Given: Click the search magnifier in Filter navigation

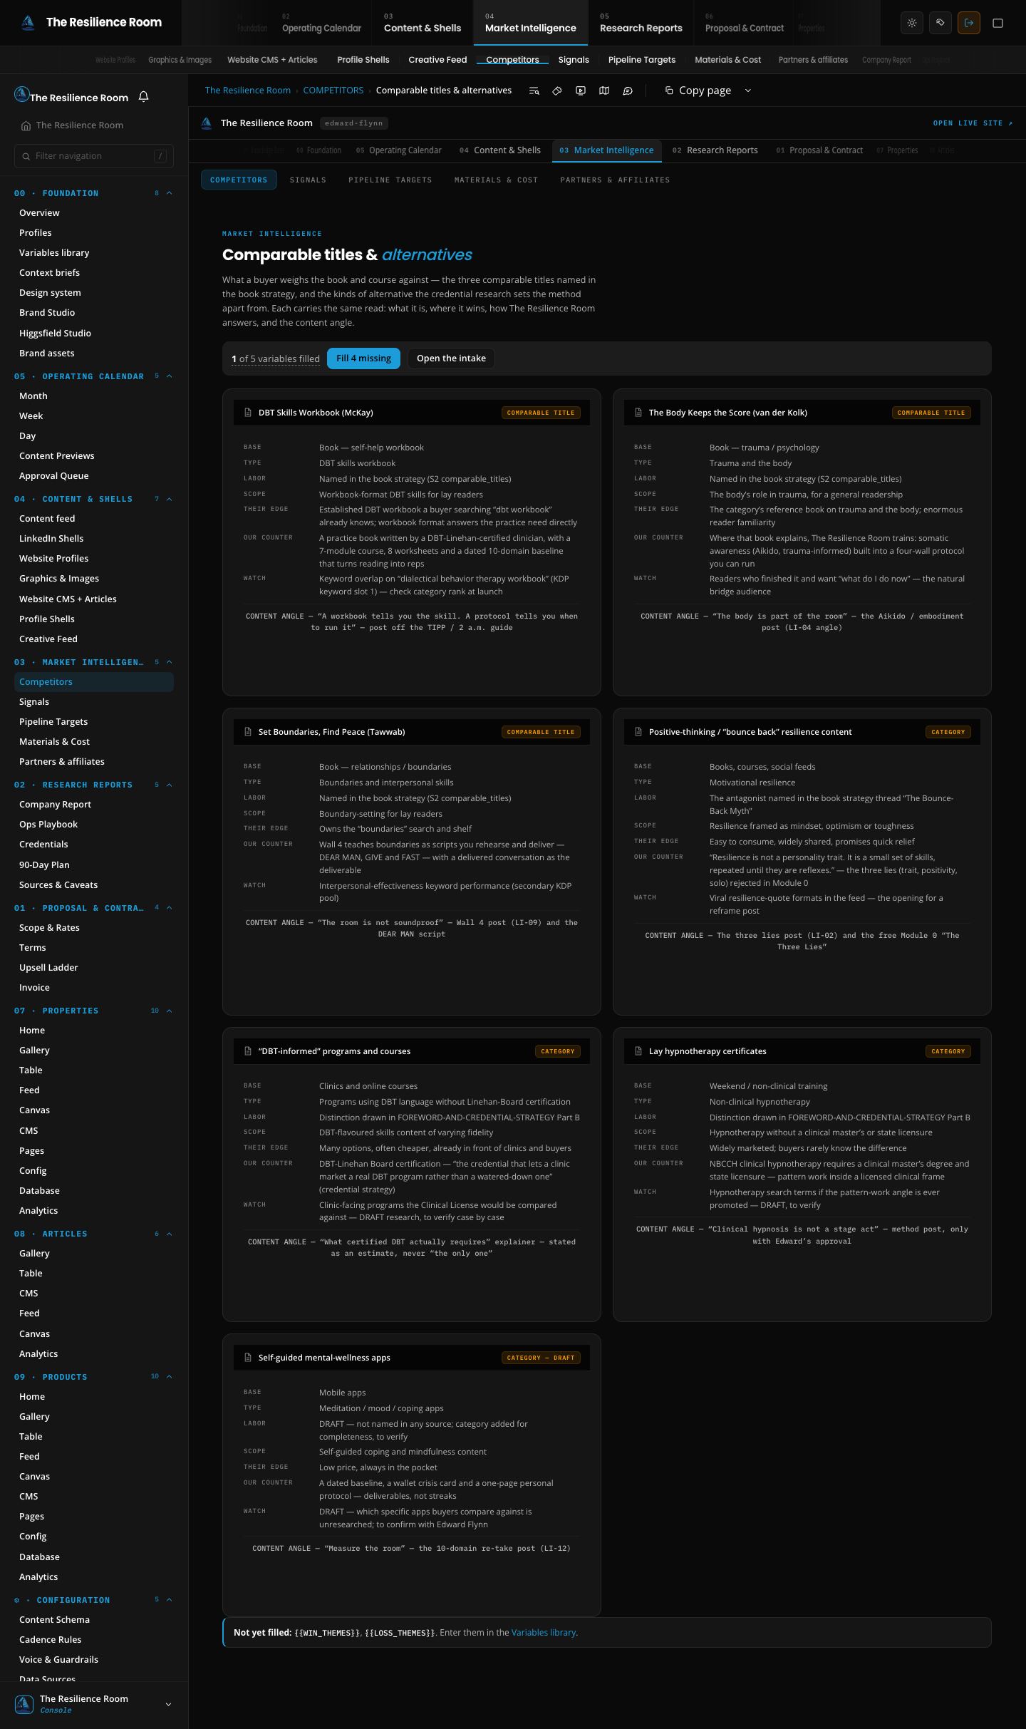Looking at the screenshot, I should click(26, 156).
